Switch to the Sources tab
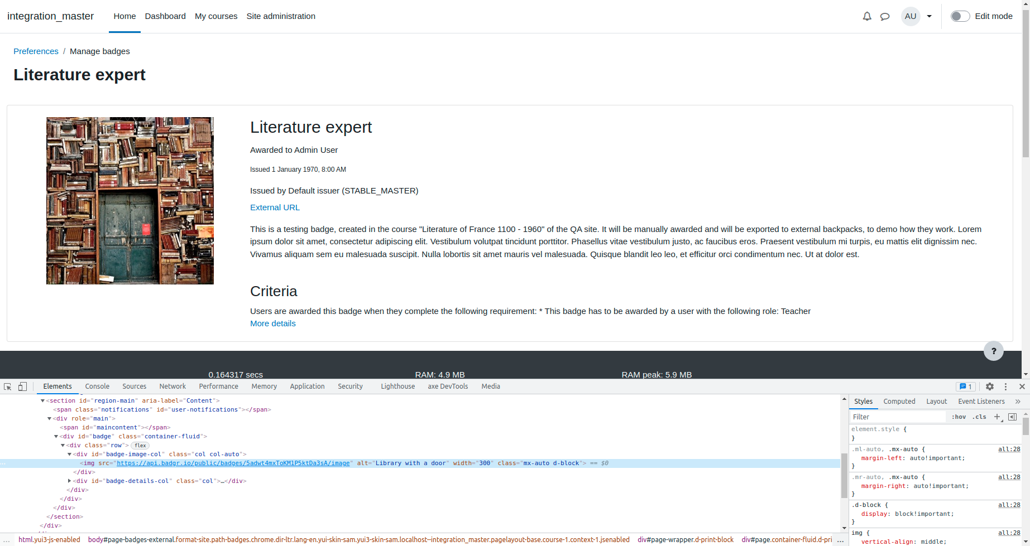Image resolution: width=1030 pixels, height=546 pixels. click(135, 386)
